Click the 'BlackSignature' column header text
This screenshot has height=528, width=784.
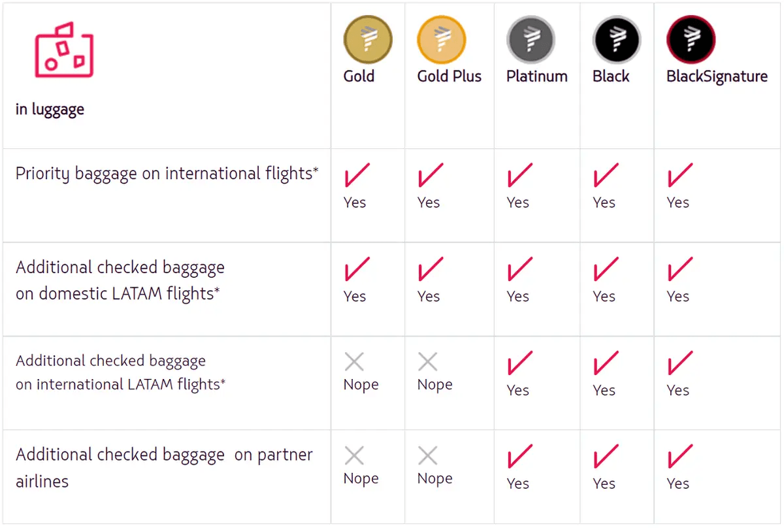pyautogui.click(x=717, y=76)
